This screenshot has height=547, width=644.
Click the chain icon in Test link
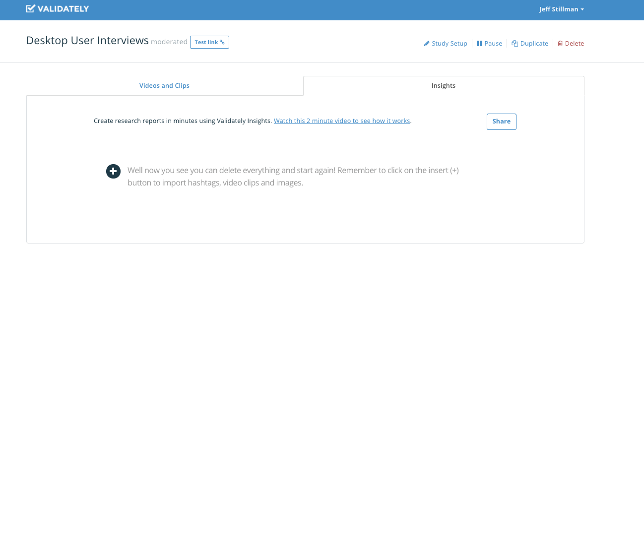click(x=222, y=42)
